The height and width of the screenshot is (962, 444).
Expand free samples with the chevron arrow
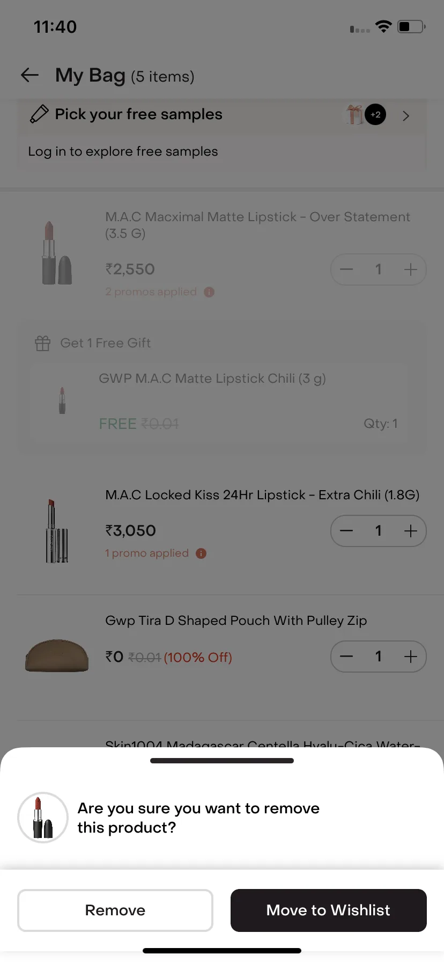(406, 115)
